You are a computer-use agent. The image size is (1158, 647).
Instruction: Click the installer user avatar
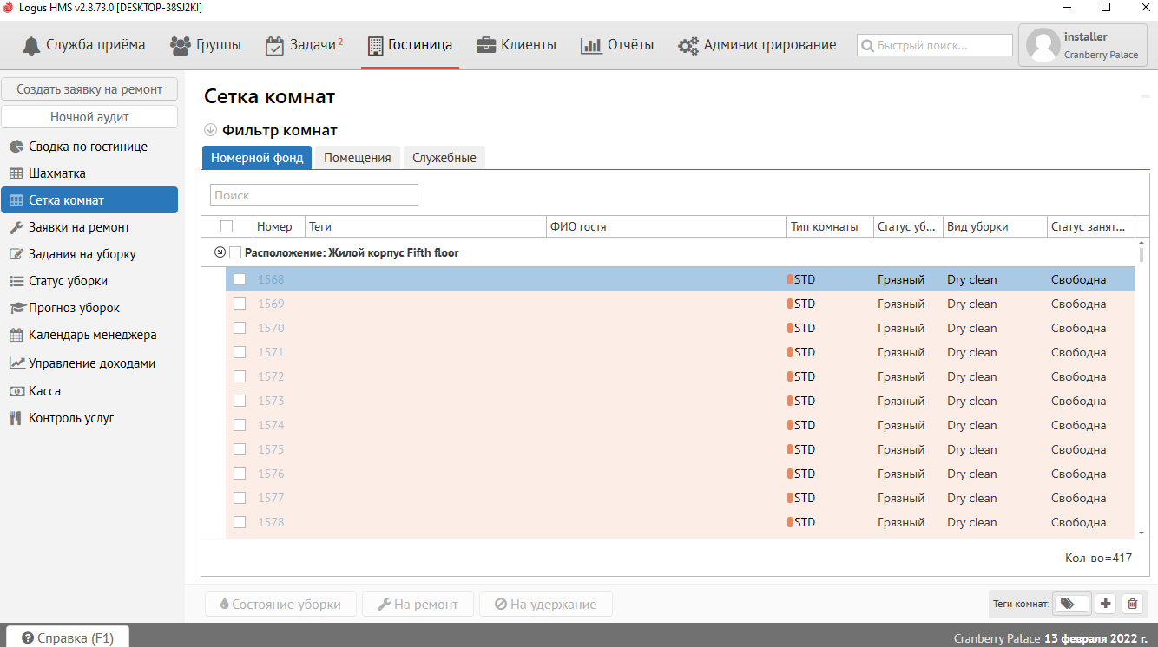pyautogui.click(x=1043, y=45)
